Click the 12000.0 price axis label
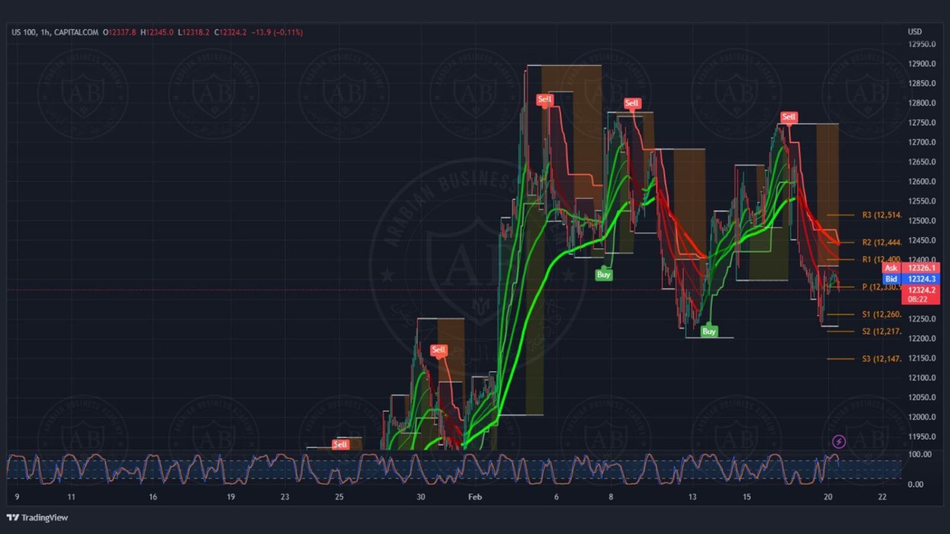Screen dimensions: 950x534 click(x=922, y=417)
